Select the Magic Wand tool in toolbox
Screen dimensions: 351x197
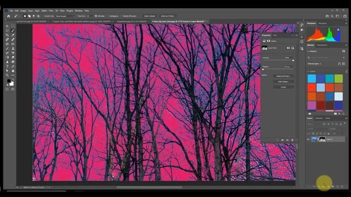(13, 31)
